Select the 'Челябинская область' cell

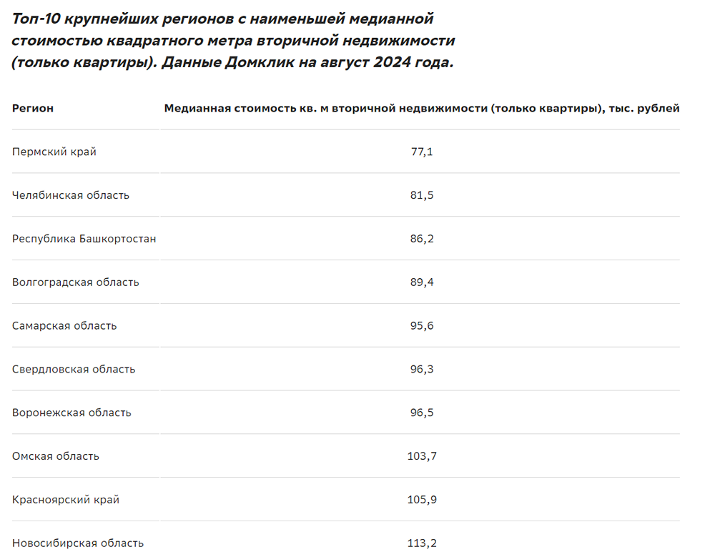click(71, 195)
